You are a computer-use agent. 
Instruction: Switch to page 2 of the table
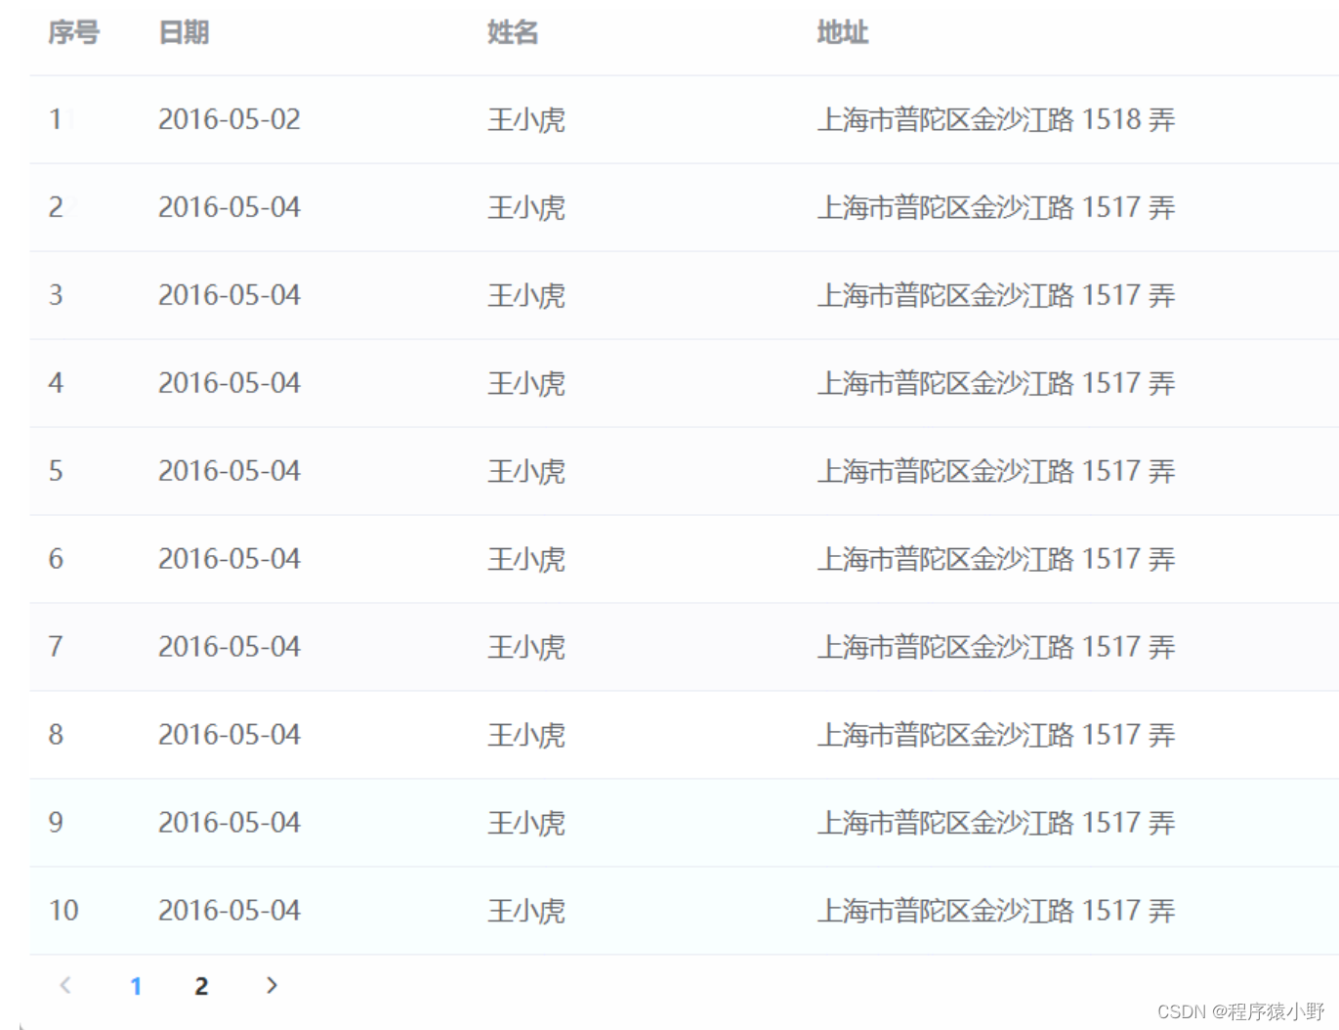[x=201, y=986]
